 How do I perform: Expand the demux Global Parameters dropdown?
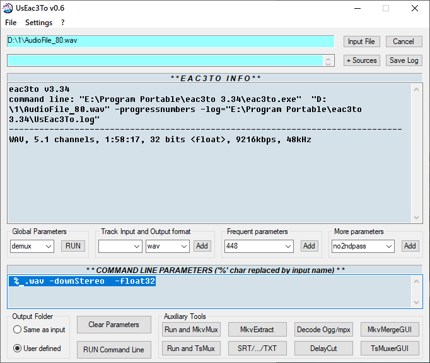(49, 246)
